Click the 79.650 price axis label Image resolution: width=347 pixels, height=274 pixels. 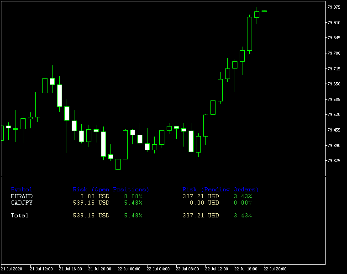click(x=336, y=84)
